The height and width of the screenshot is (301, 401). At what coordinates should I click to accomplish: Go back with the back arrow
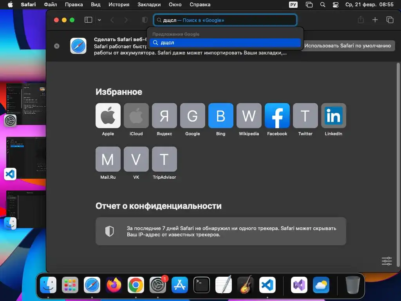coord(112,20)
